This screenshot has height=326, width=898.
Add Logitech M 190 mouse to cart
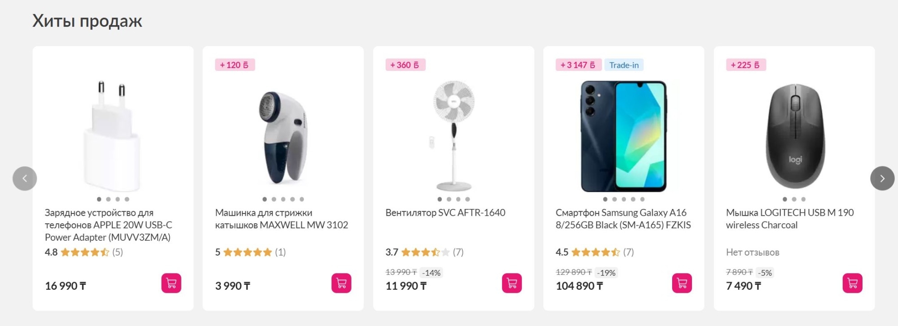[852, 283]
